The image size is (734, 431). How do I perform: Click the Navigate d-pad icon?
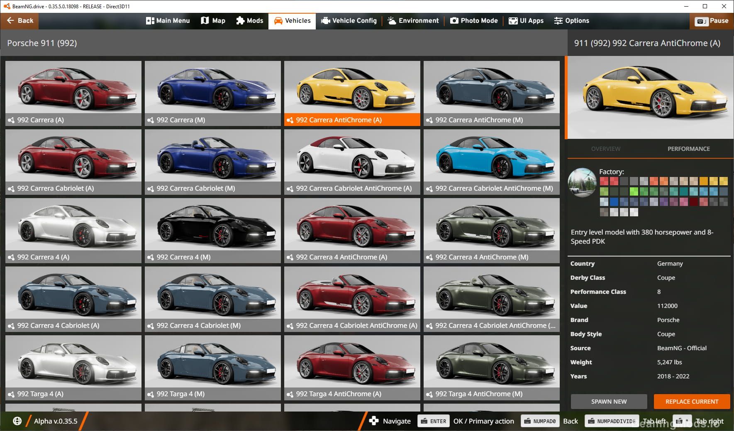coord(373,421)
